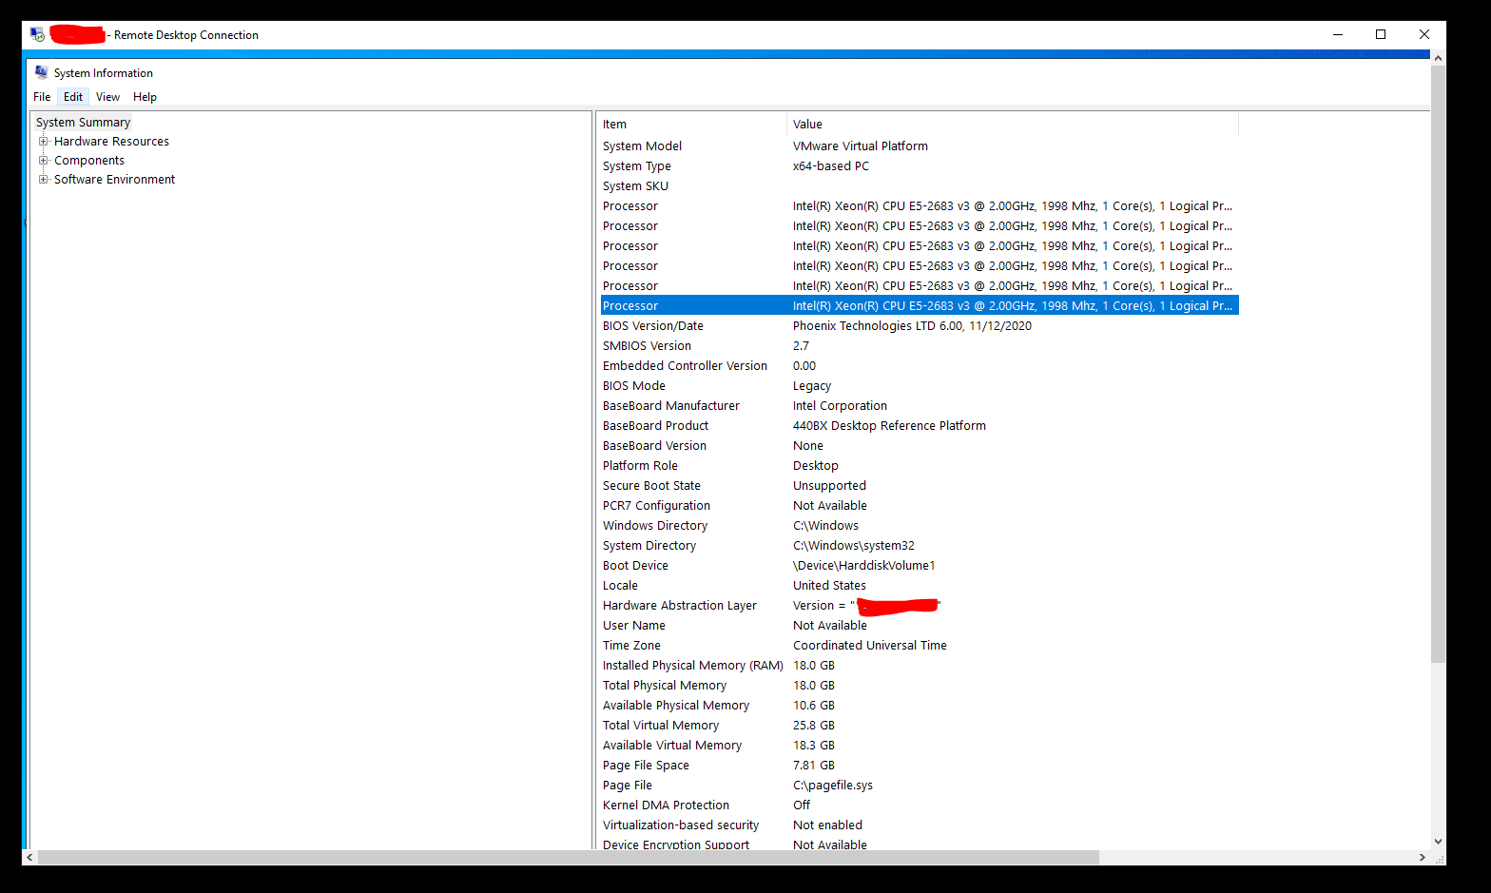Select the Total Virtual Memory row
1491x893 pixels.
(920, 726)
